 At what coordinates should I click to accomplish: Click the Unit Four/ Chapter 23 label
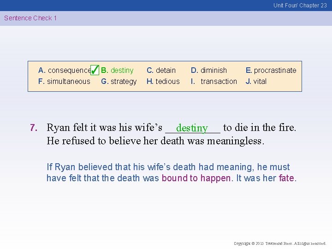(x=300, y=6)
